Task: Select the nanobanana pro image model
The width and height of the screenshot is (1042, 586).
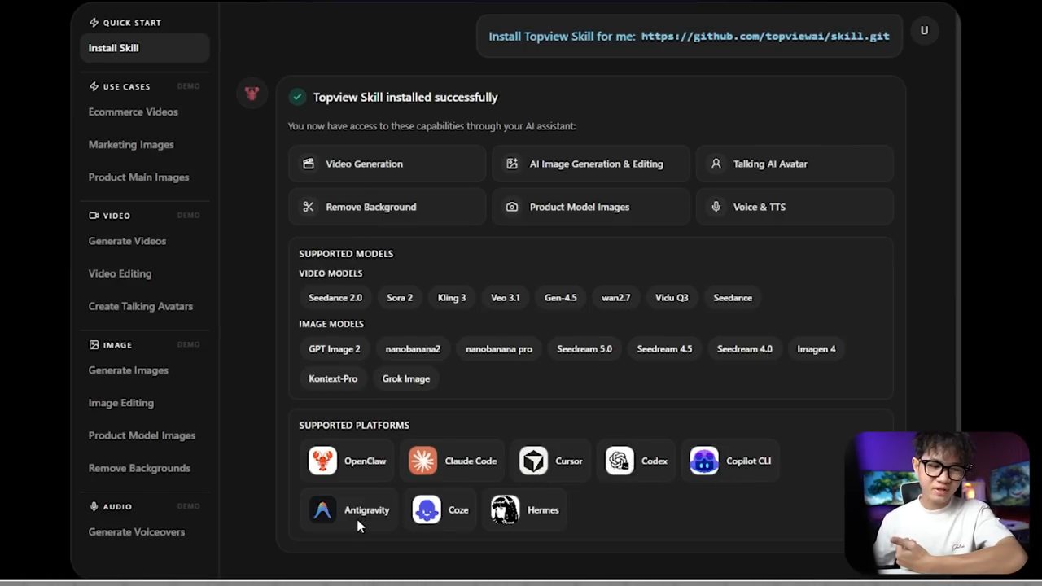Action: pos(499,349)
